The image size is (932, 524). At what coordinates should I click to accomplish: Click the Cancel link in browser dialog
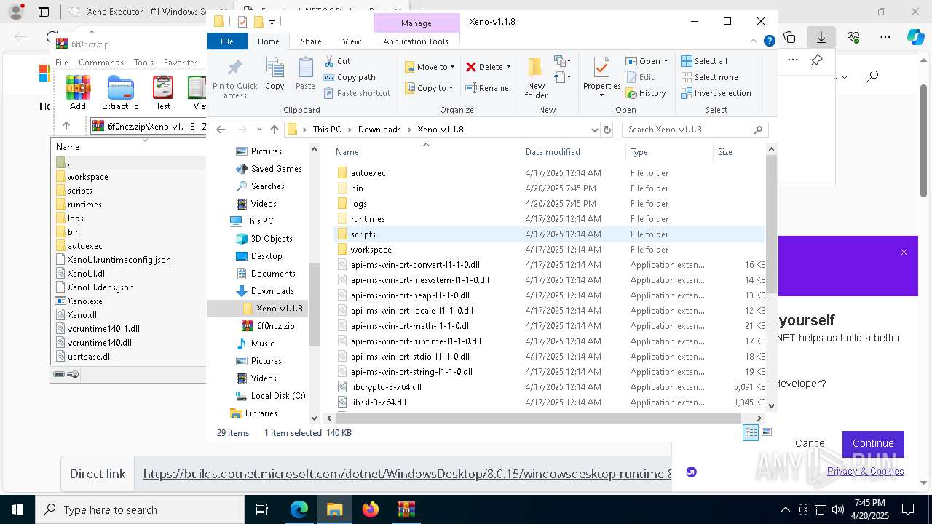810,443
